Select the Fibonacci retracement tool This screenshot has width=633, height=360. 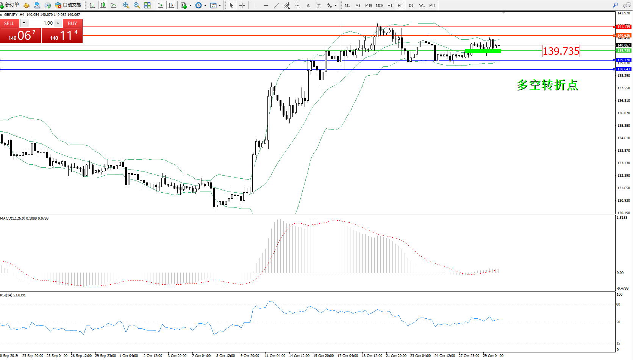(x=297, y=5)
